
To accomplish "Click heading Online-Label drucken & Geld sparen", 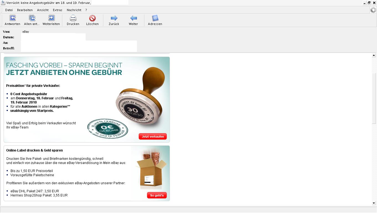I will tap(34, 150).
